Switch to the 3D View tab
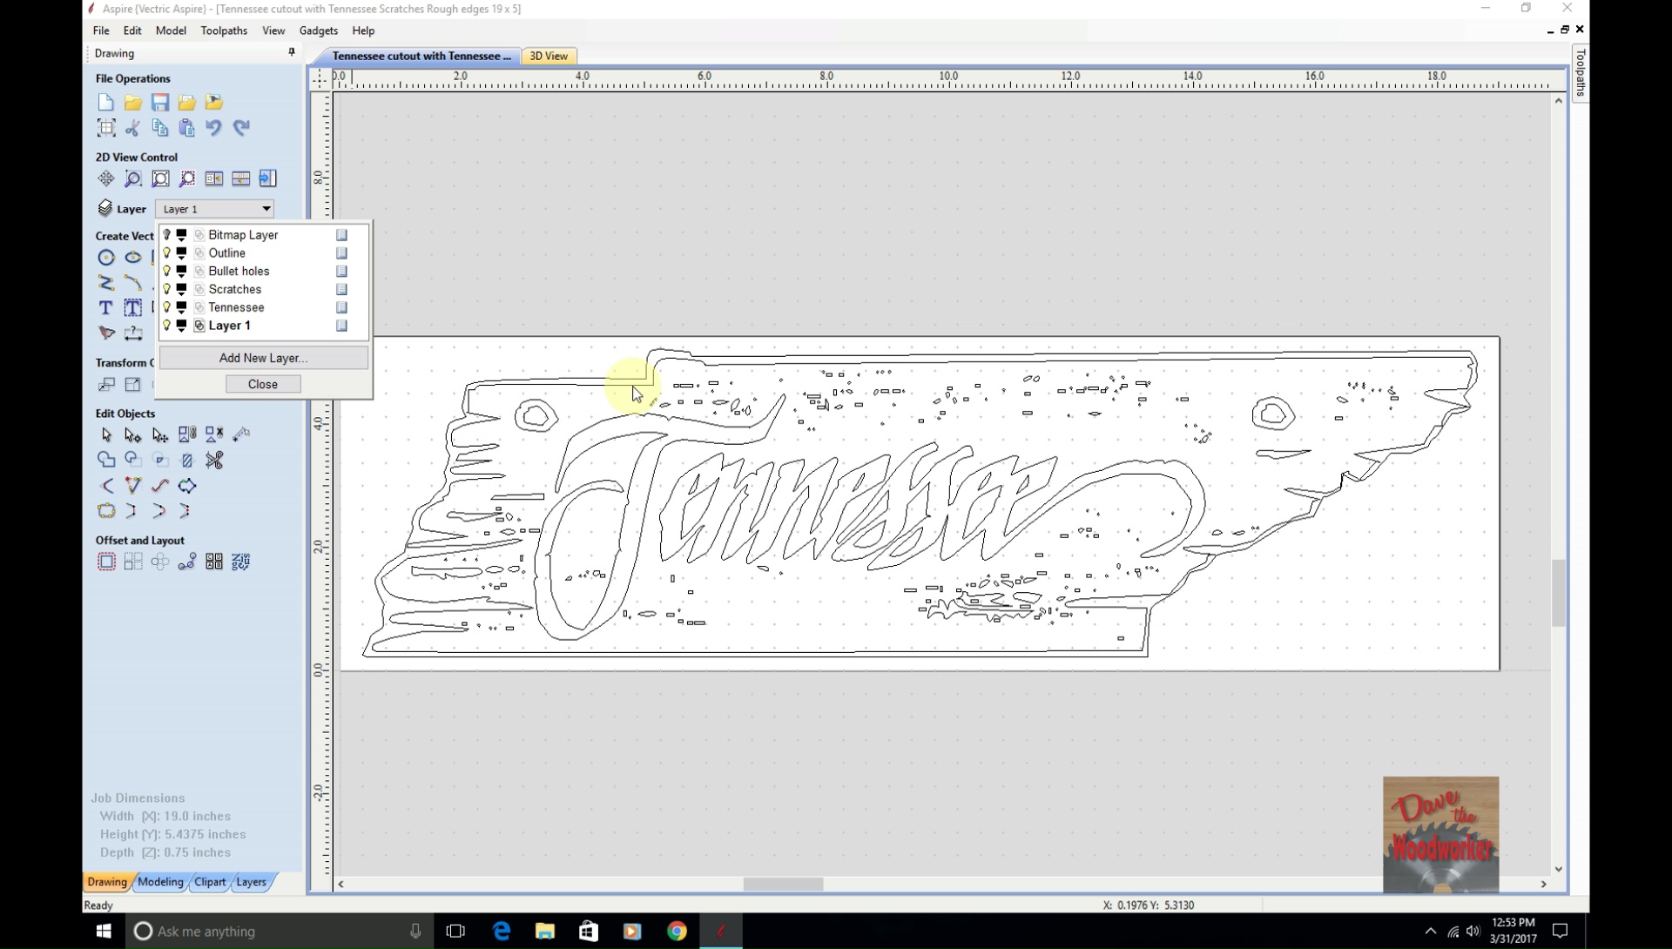 [549, 56]
